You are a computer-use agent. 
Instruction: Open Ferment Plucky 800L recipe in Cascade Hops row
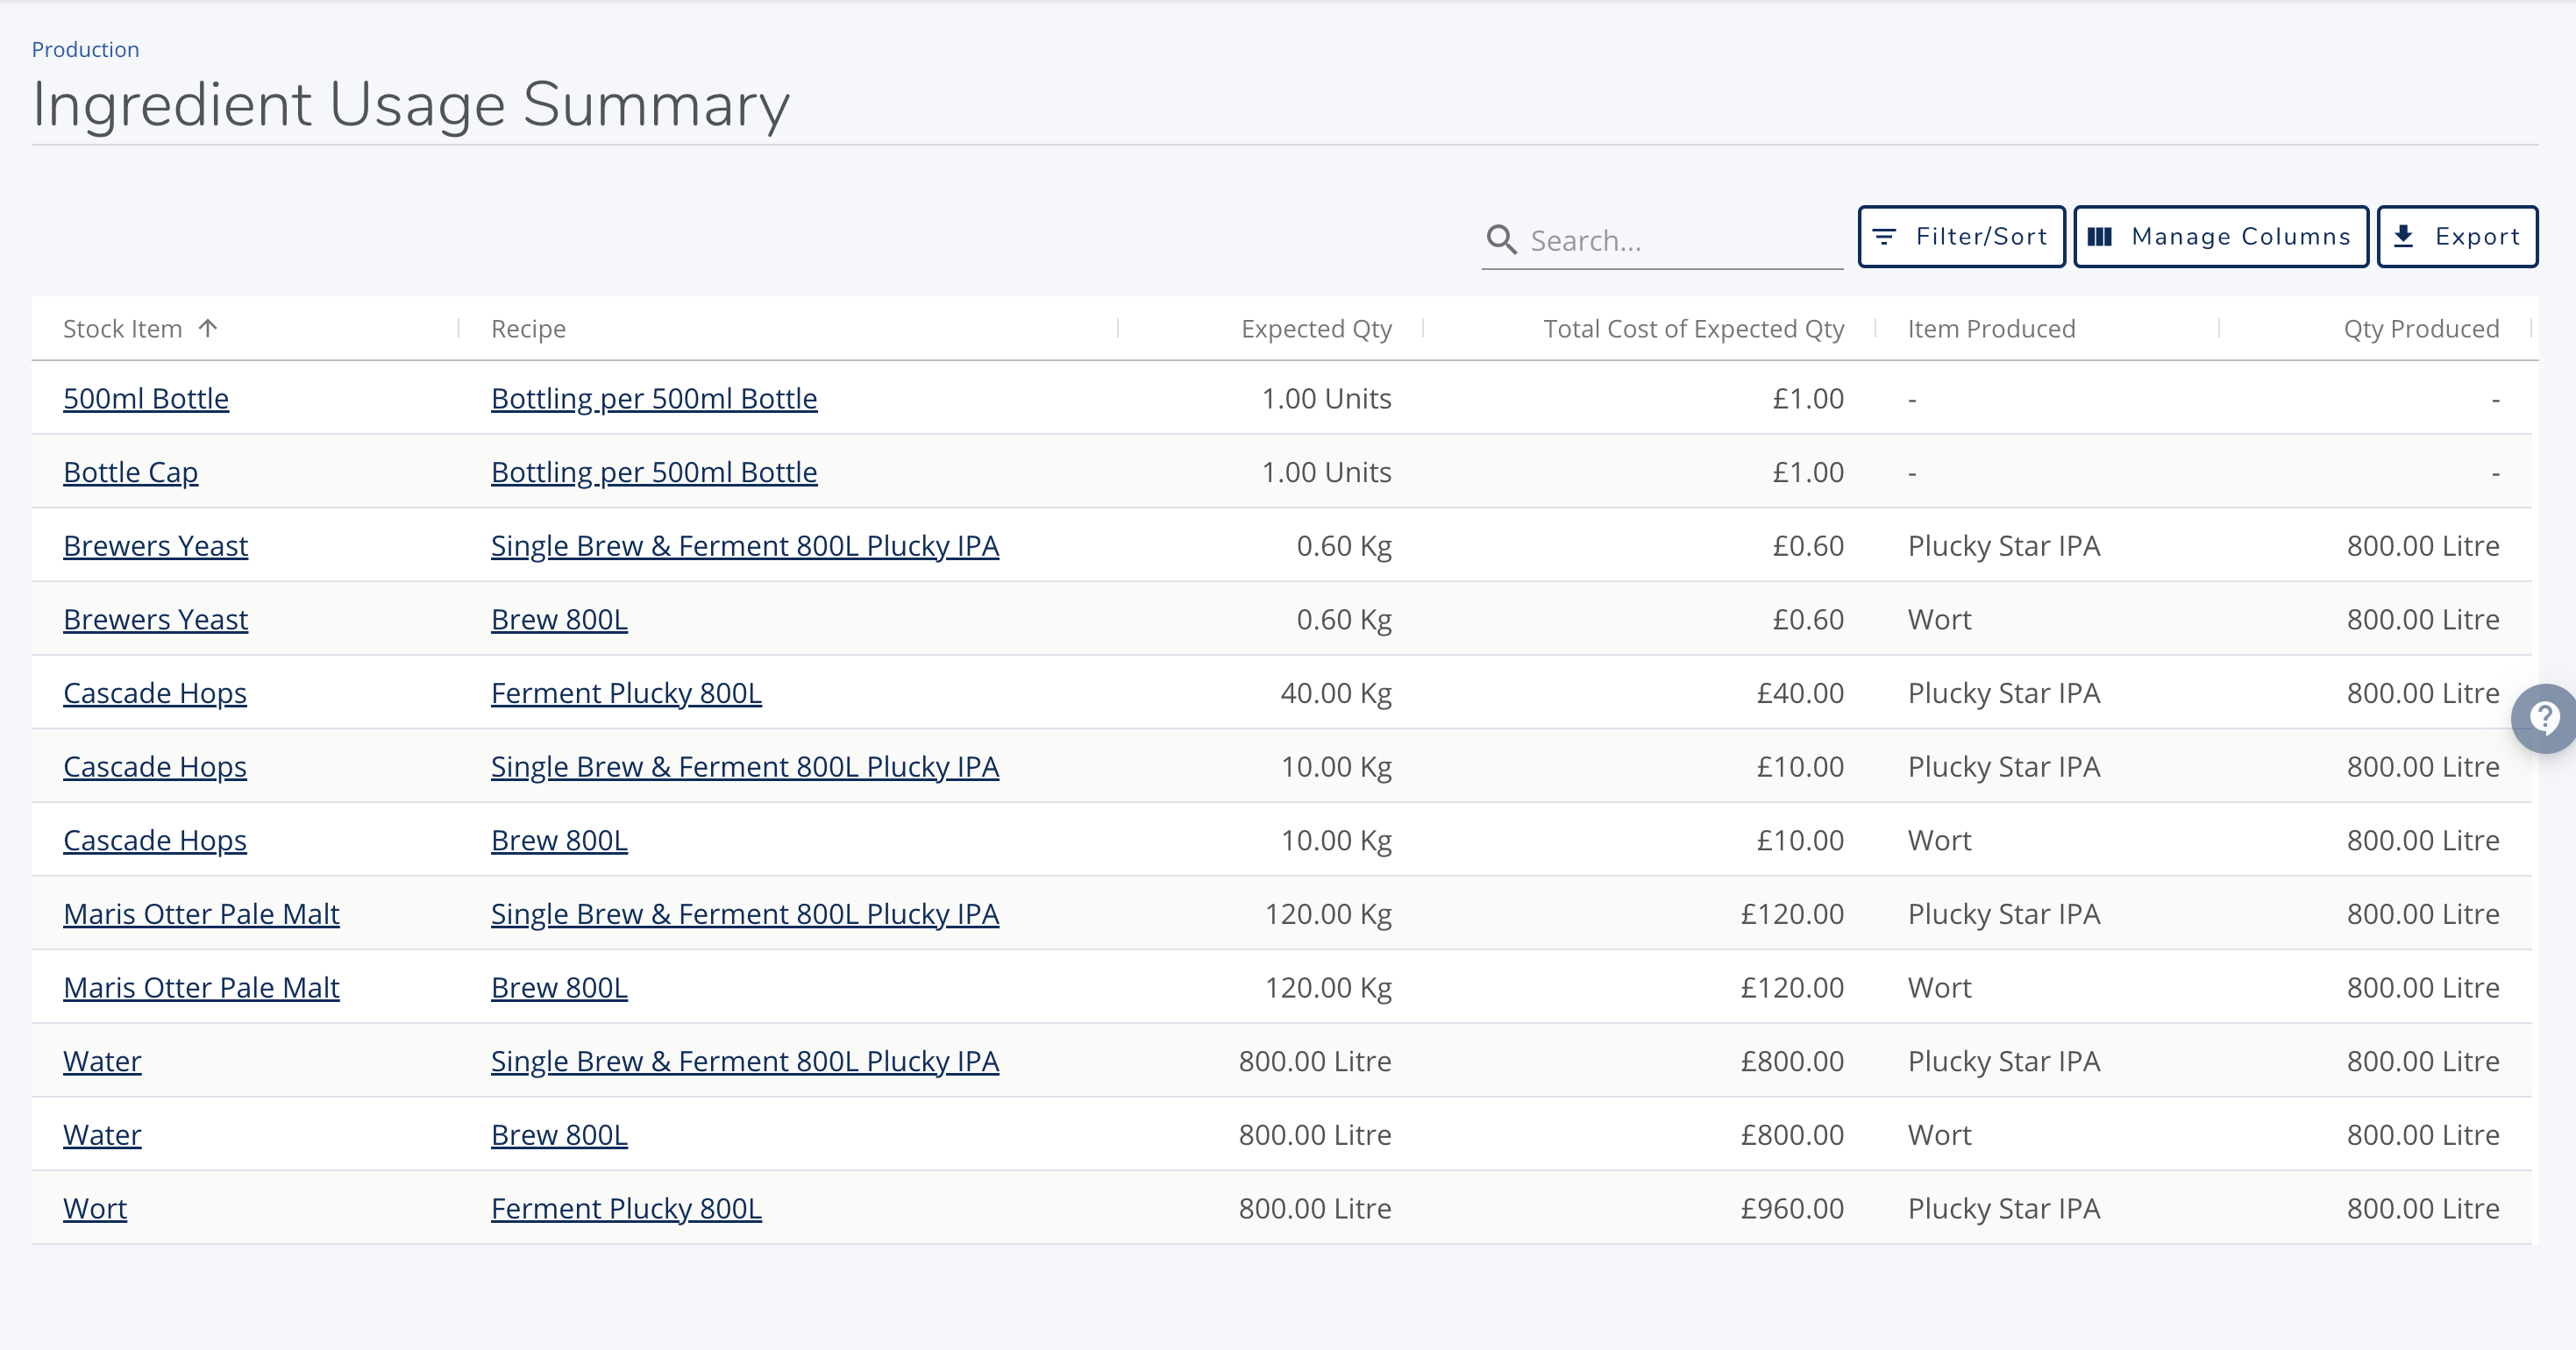(x=626, y=693)
